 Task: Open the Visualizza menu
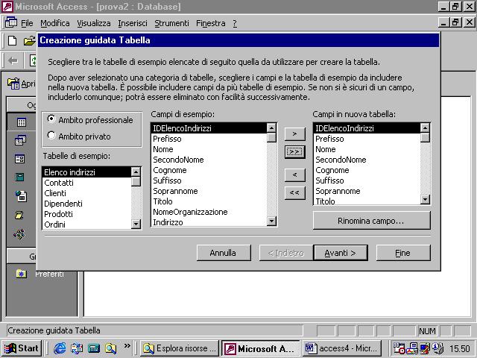[x=94, y=23]
